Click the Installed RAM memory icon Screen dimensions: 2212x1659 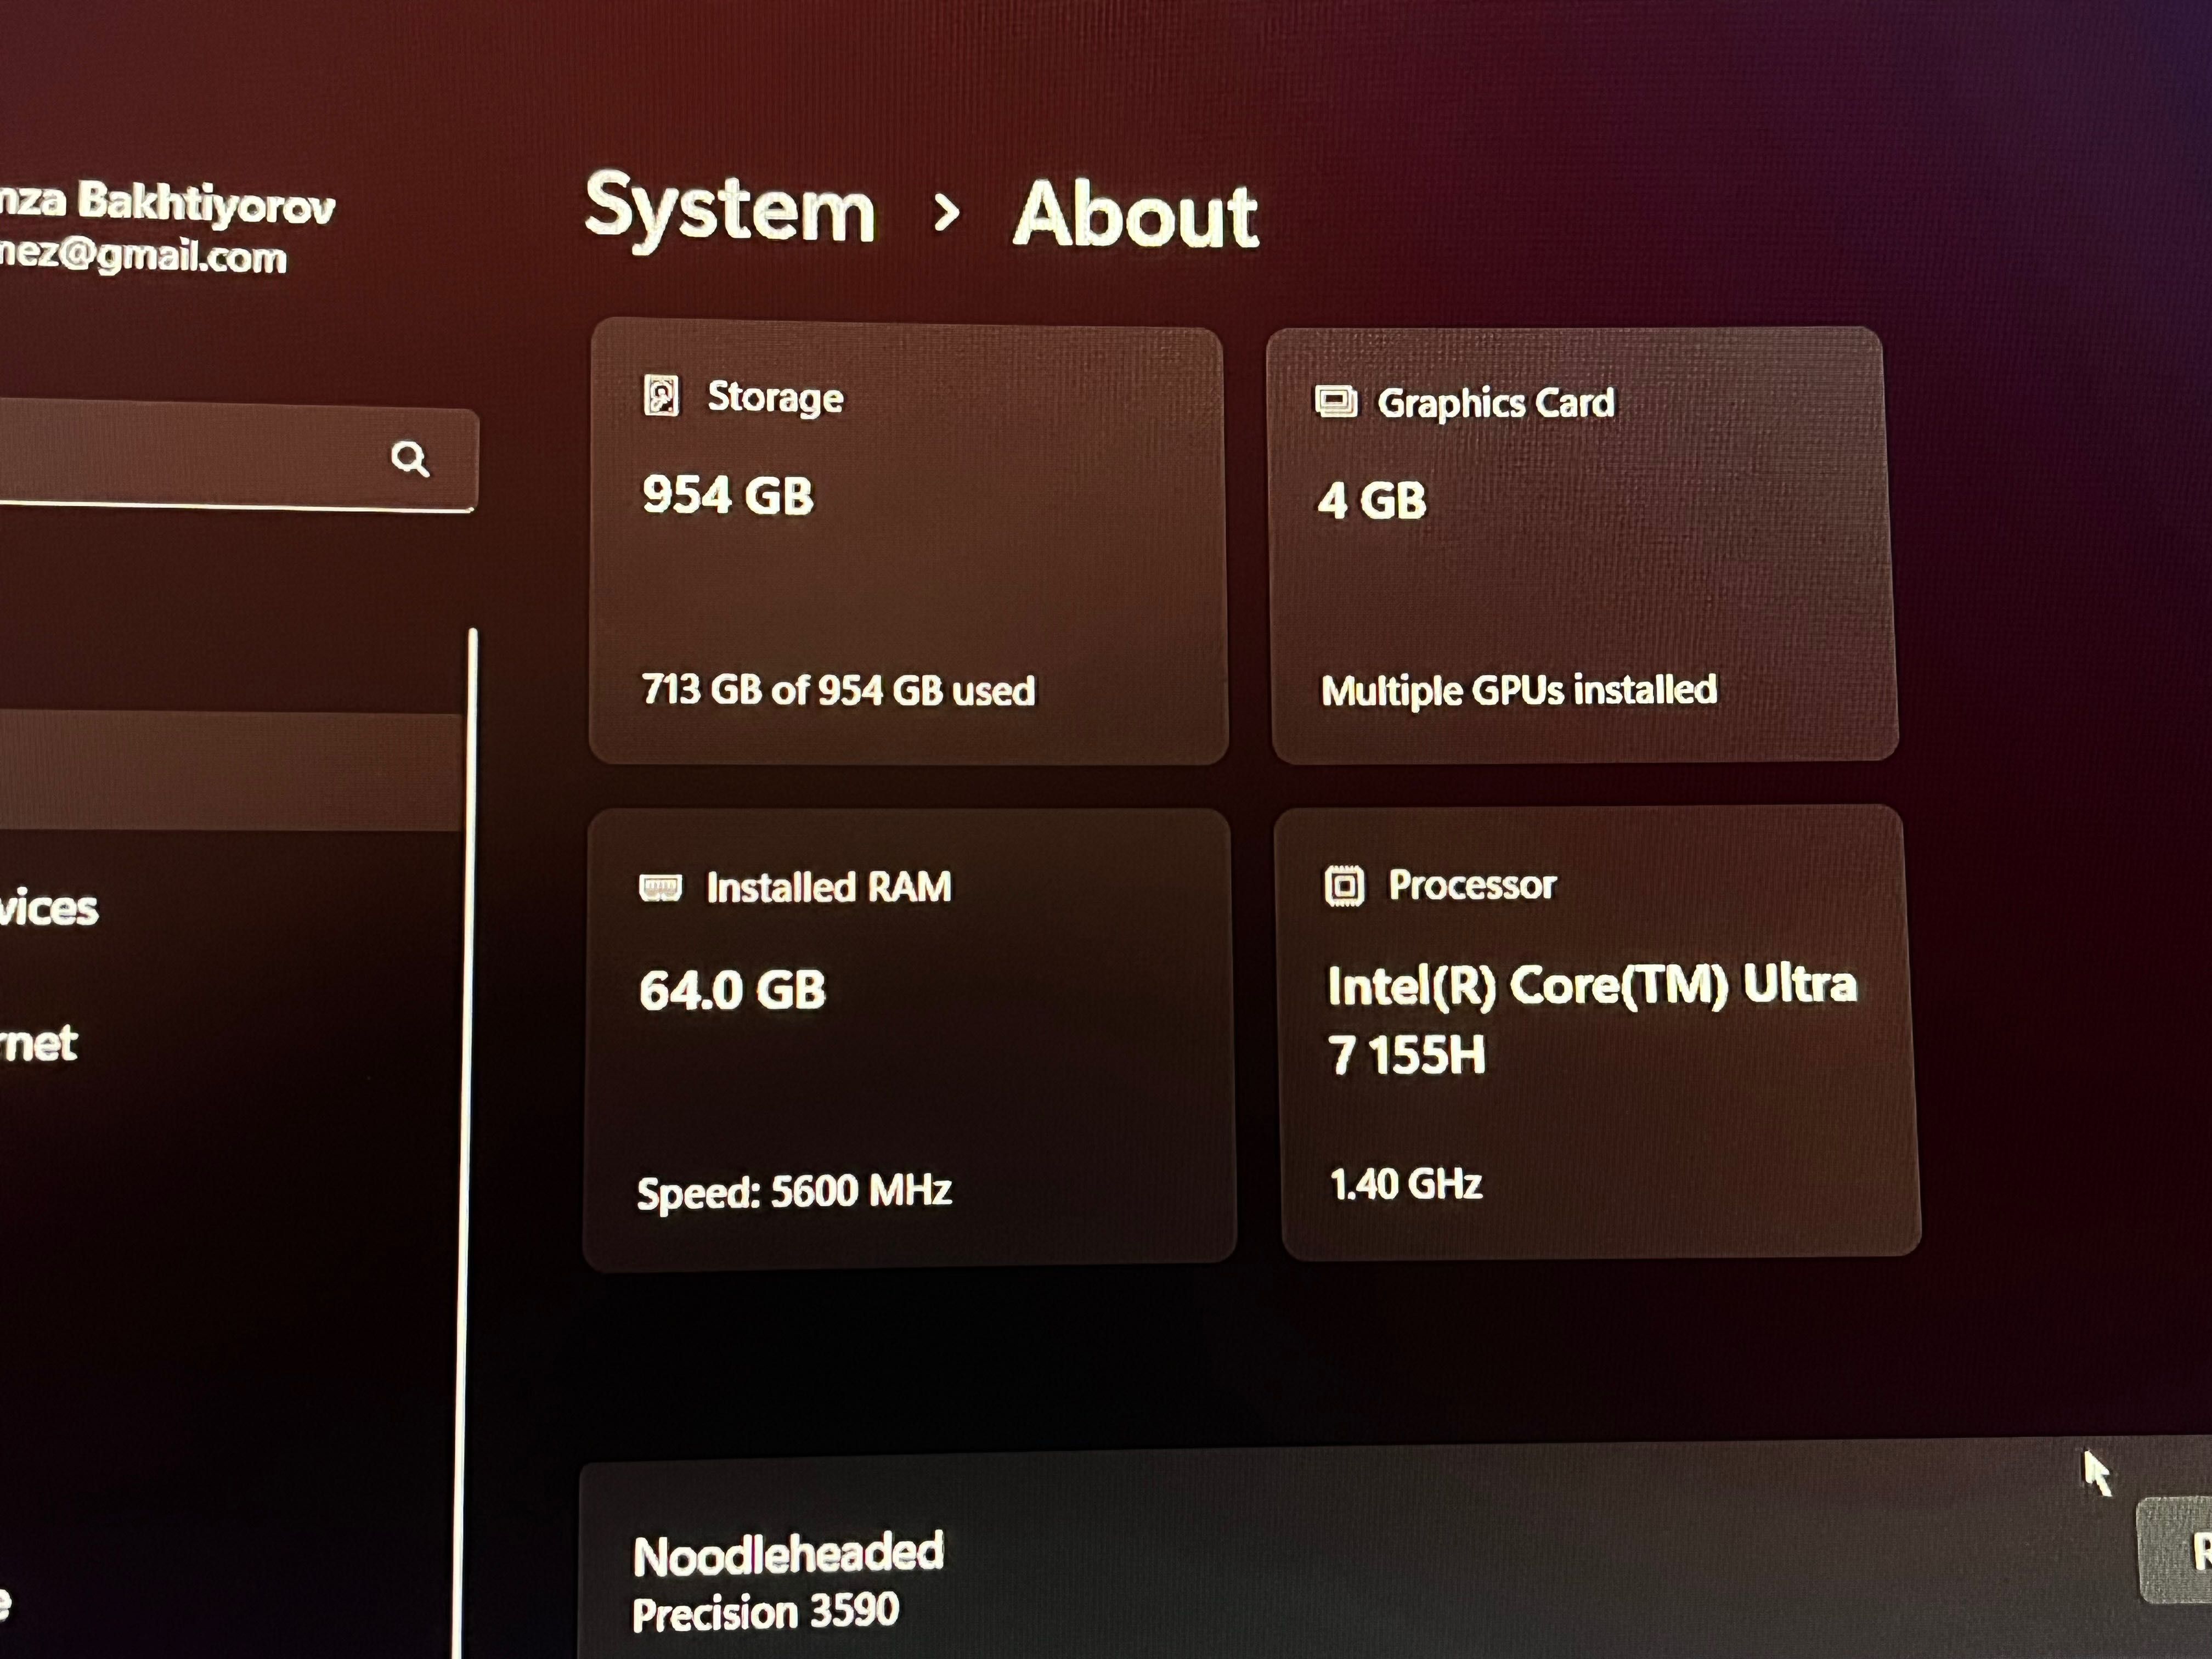tap(660, 887)
